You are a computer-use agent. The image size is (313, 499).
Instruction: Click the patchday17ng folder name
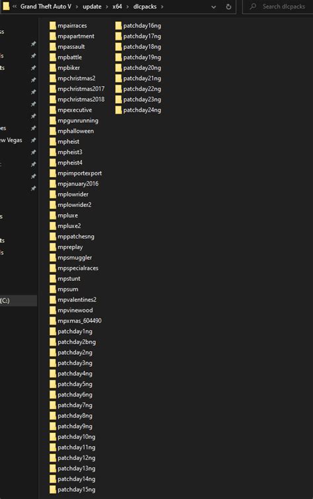tap(142, 36)
